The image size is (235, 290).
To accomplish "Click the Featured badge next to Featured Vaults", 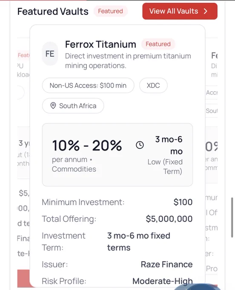I will [x=110, y=11].
